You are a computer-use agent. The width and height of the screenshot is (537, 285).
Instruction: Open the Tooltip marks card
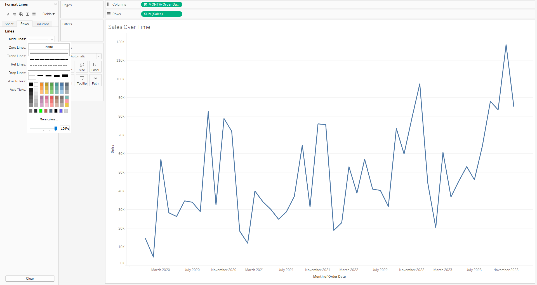[x=82, y=80]
